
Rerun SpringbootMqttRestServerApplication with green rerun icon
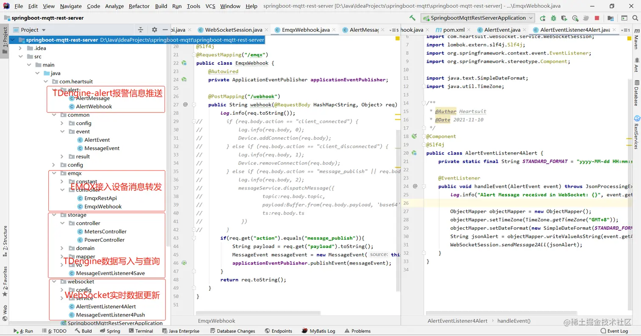pos(543,18)
